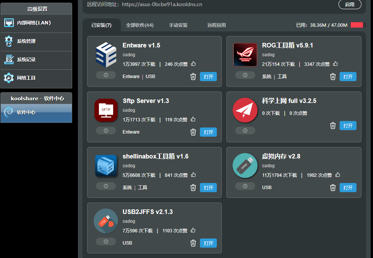Open 科学上网 with its 打开 button
This screenshot has height=258, width=373.
(348, 126)
